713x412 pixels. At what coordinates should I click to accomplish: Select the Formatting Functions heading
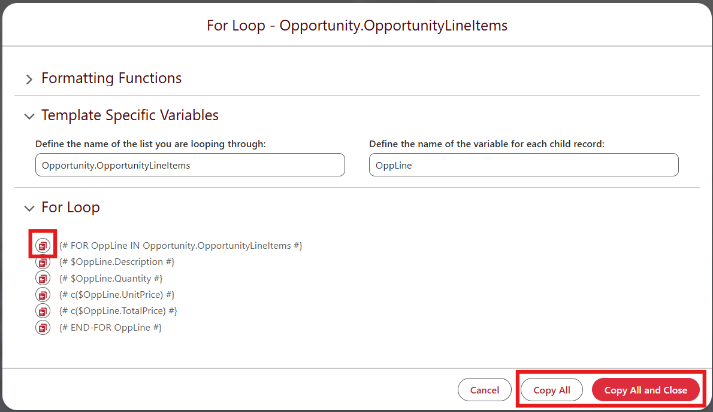coord(111,78)
